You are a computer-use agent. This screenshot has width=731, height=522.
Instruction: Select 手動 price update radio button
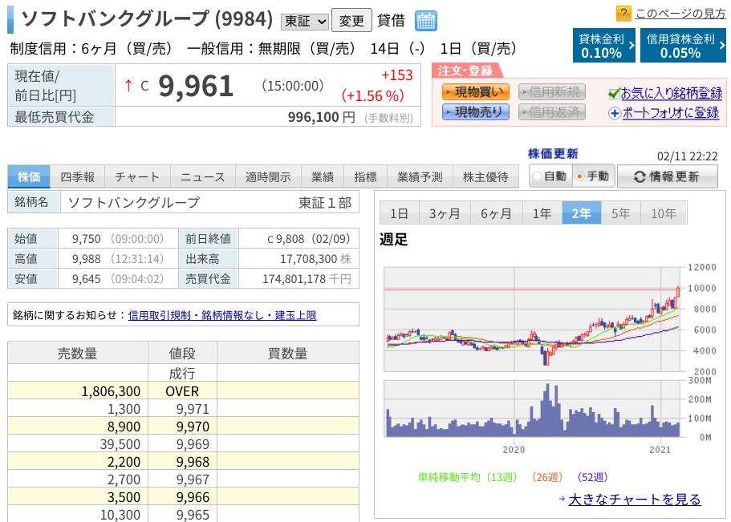pyautogui.click(x=580, y=176)
